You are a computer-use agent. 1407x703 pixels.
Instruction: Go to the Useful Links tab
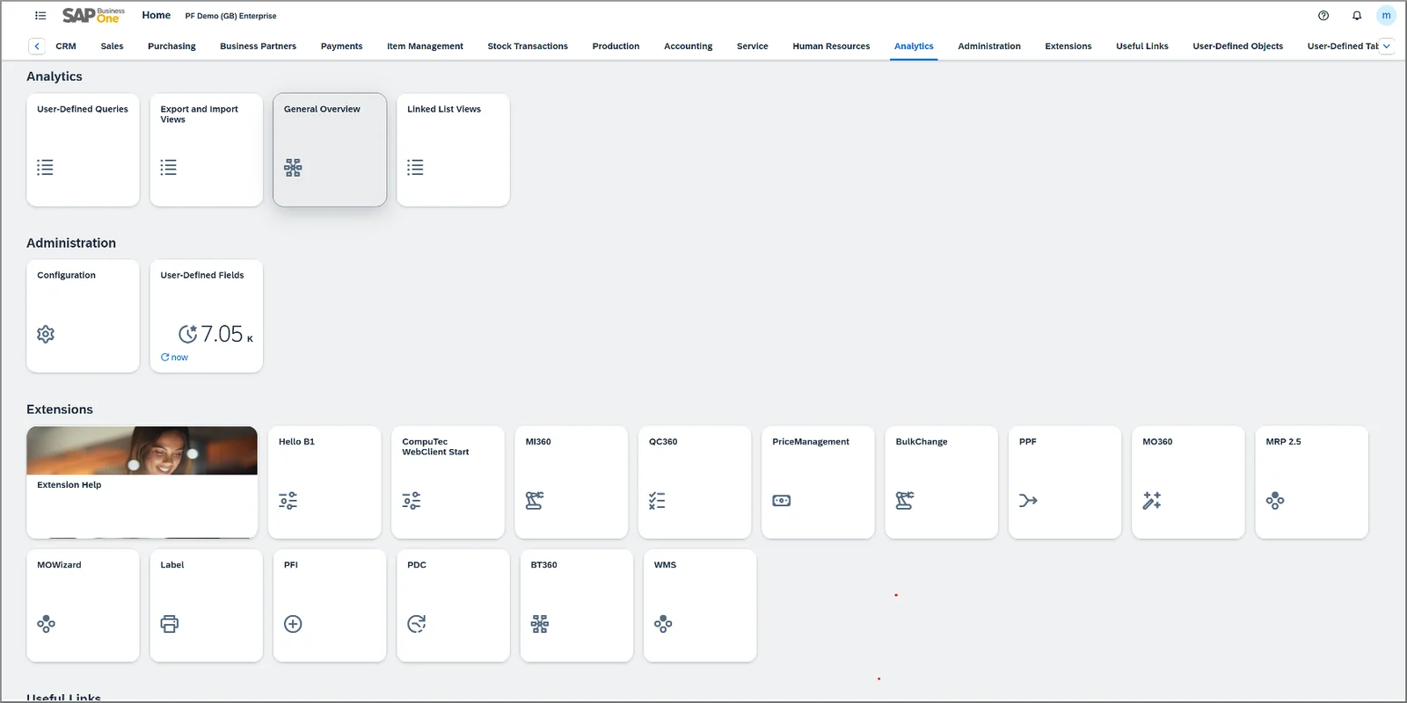[1142, 47]
